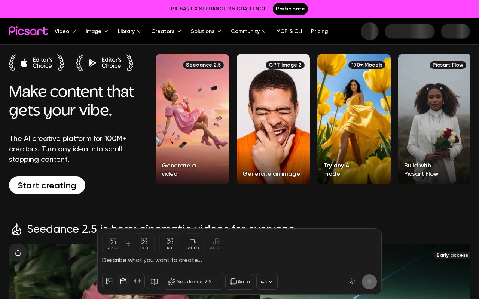Add a REF reference image
Image resolution: width=479 pixels, height=299 pixels.
point(170,244)
